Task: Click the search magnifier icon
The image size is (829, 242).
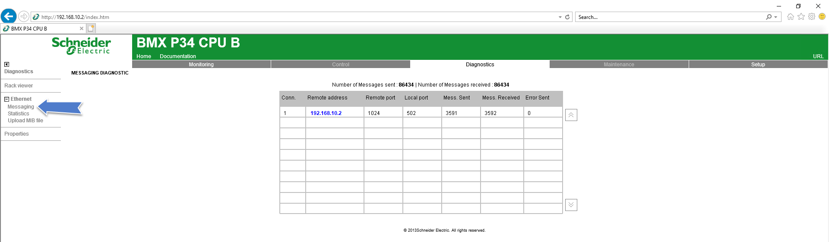Action: coord(769,17)
